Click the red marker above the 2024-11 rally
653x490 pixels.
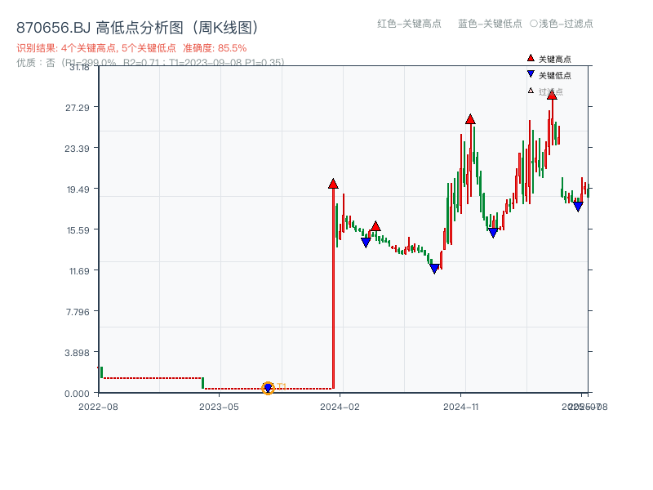pyautogui.click(x=470, y=118)
